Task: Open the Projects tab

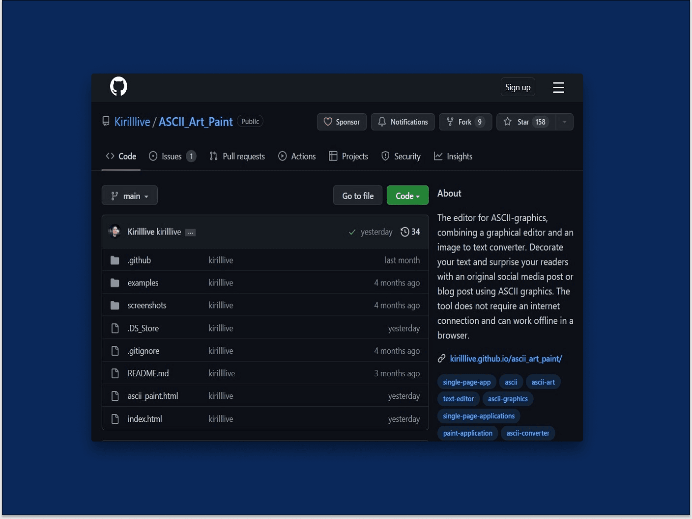Action: (x=348, y=156)
